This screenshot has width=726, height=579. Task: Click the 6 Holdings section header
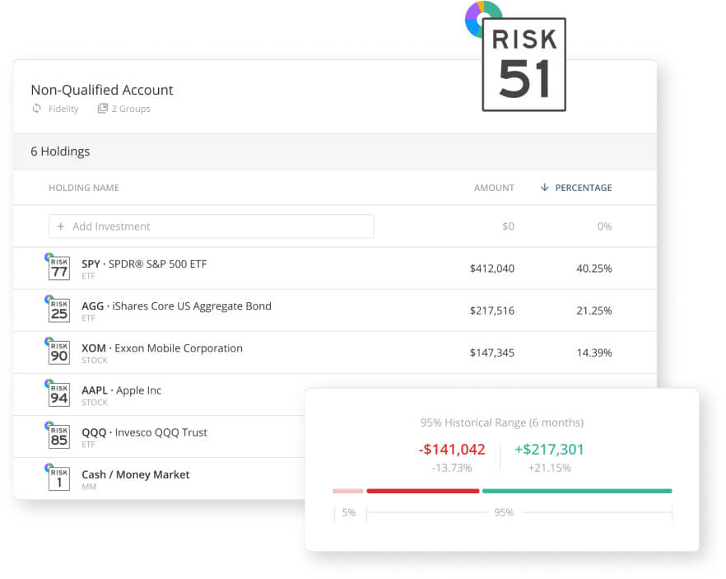60,152
